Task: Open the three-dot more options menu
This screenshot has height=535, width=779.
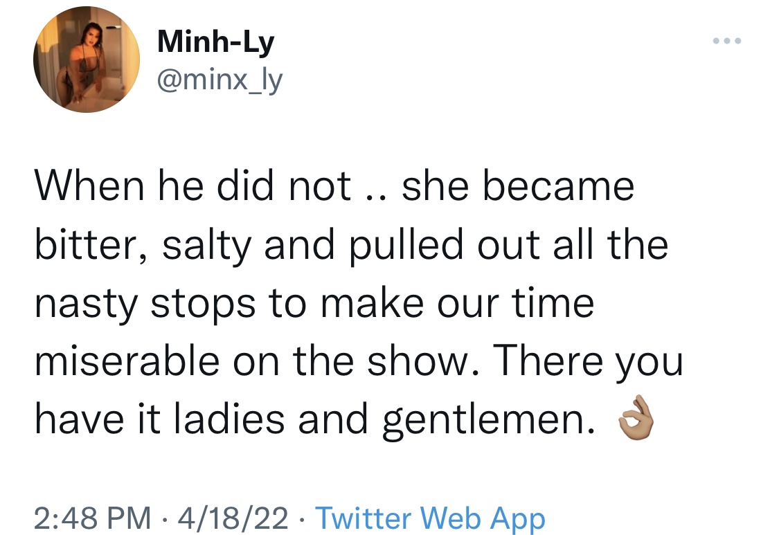Action: point(727,41)
